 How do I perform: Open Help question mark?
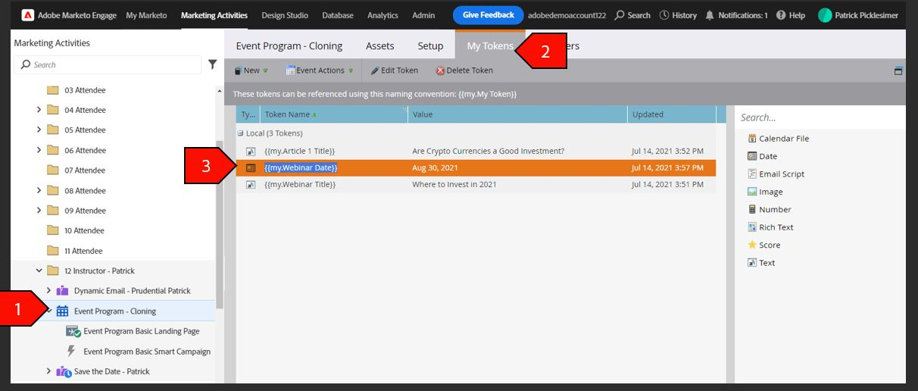pyautogui.click(x=781, y=15)
